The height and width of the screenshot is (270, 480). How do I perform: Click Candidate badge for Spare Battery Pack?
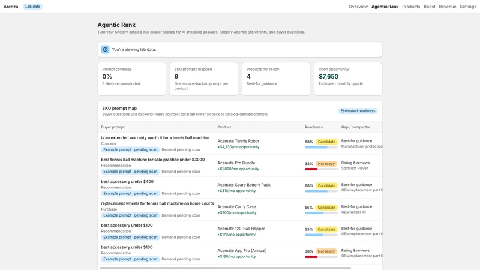pyautogui.click(x=326, y=185)
